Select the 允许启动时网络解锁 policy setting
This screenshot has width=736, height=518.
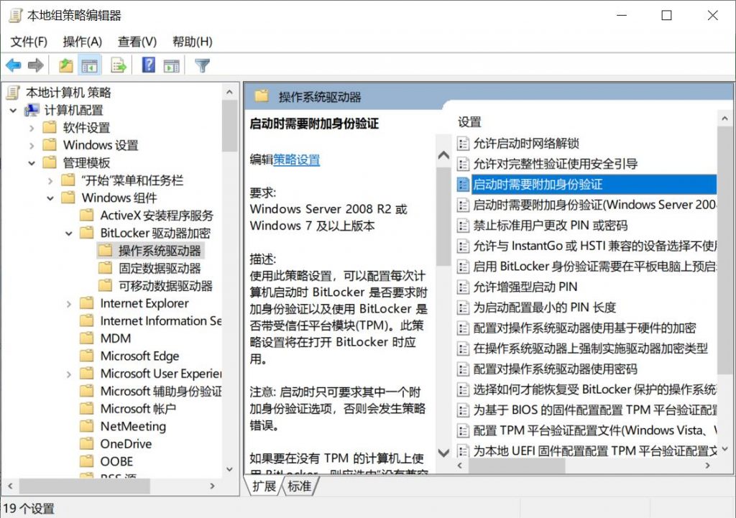[525, 144]
